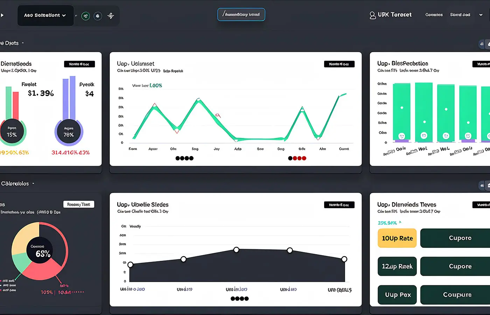Open the Aso Sateationt dropdown
490x315 pixels.
[x=45, y=15]
